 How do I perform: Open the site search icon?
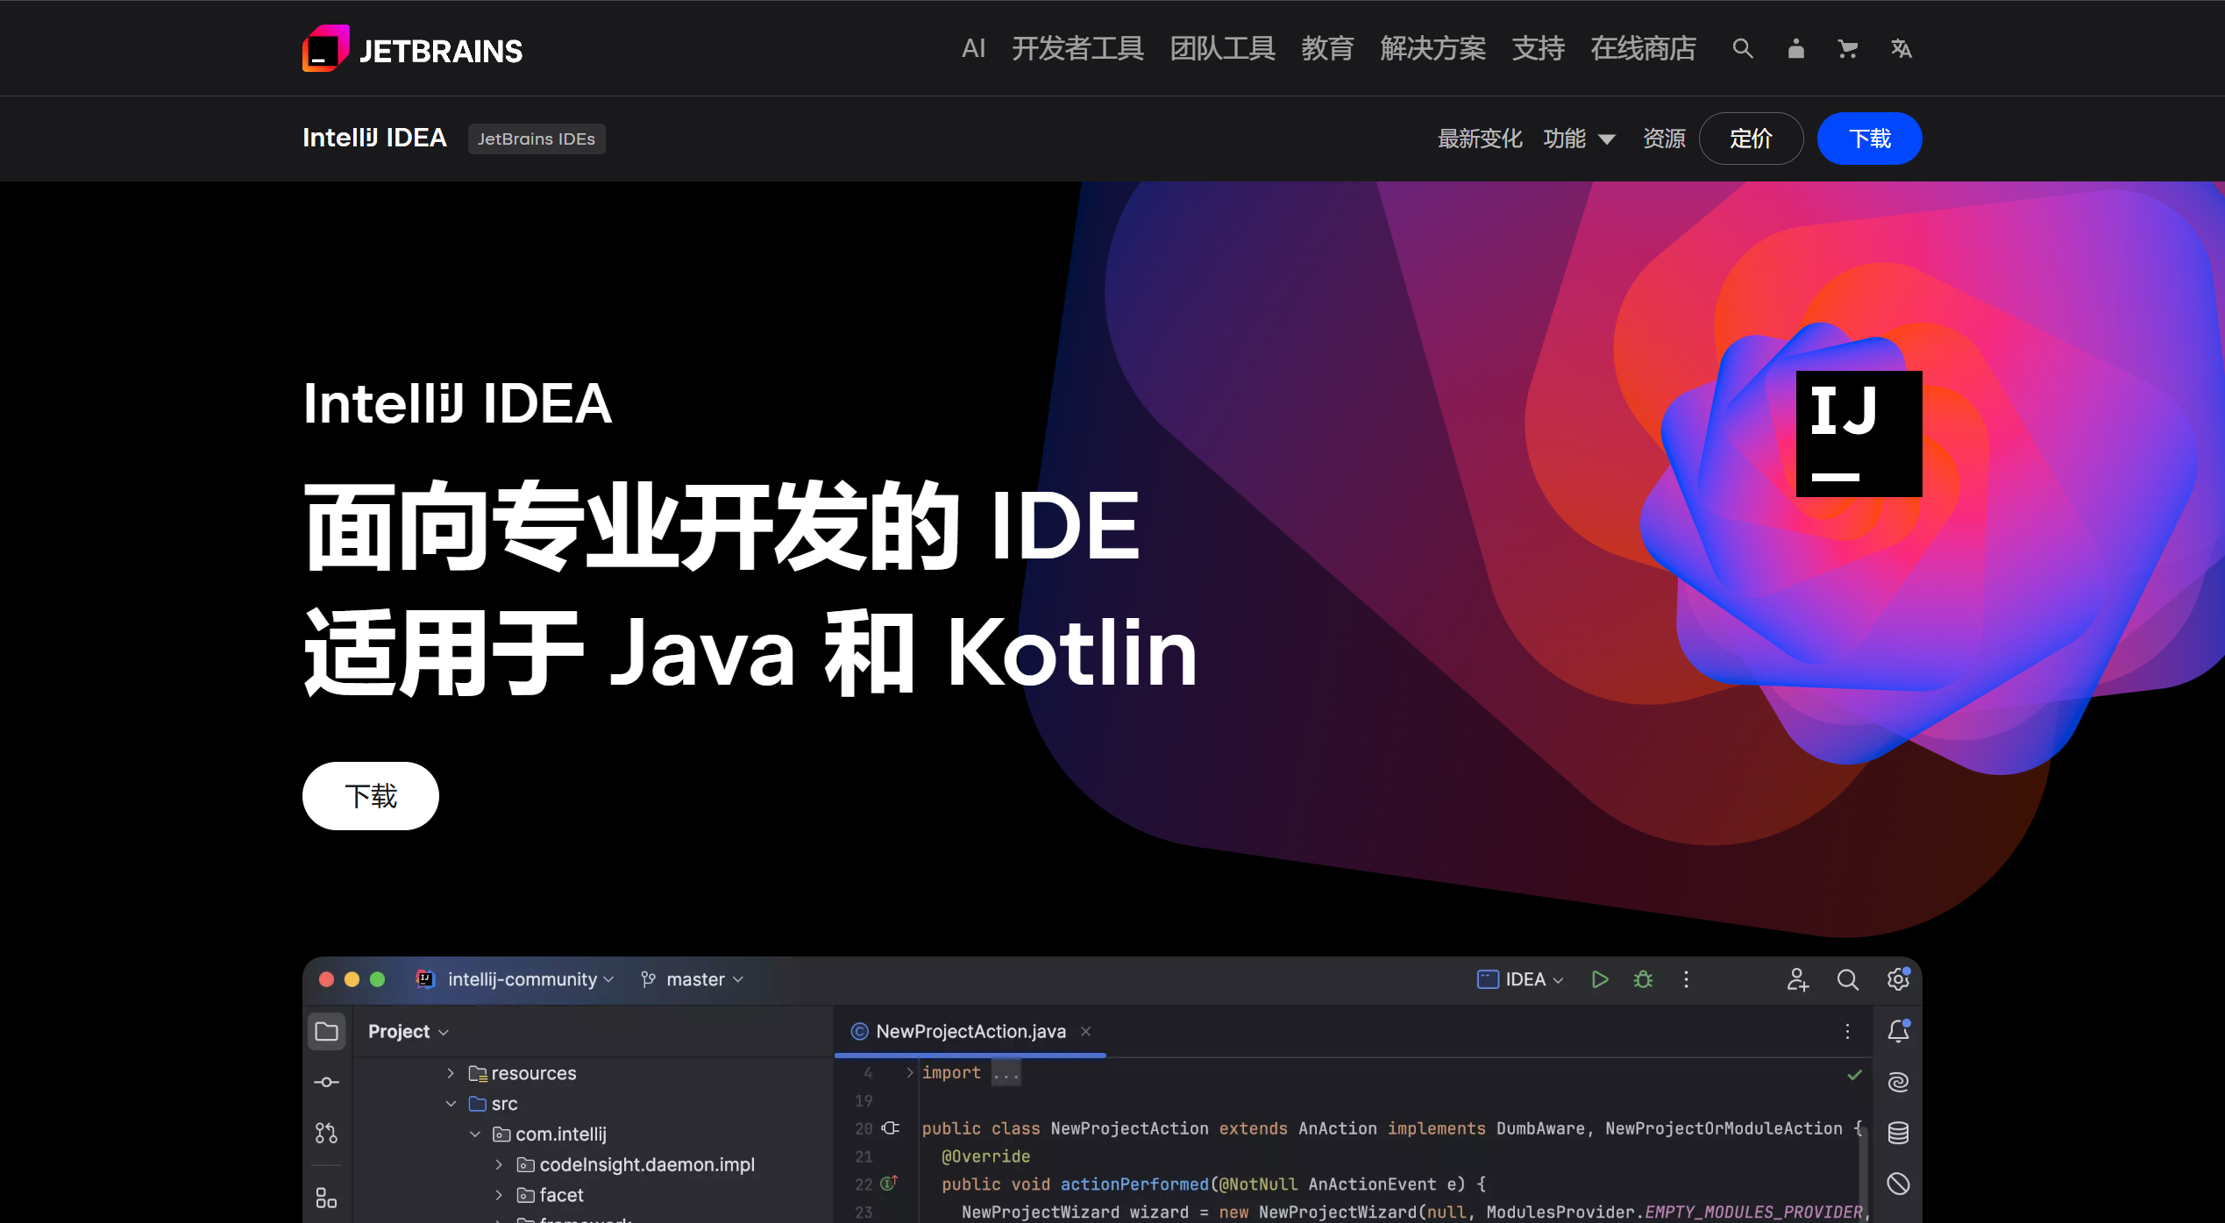point(1743,48)
